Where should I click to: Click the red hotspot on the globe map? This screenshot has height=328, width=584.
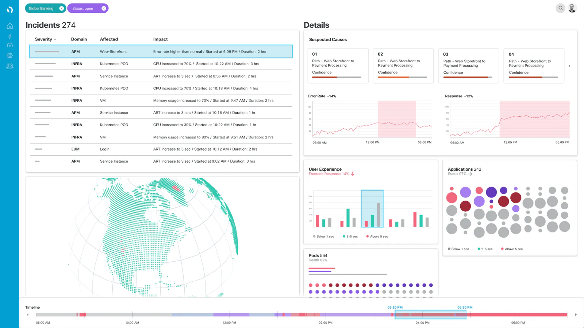[x=176, y=188]
